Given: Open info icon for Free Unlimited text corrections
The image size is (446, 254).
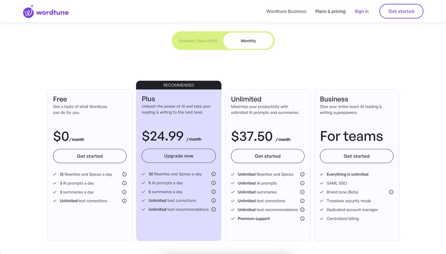Looking at the screenshot, I should coord(125,201).
